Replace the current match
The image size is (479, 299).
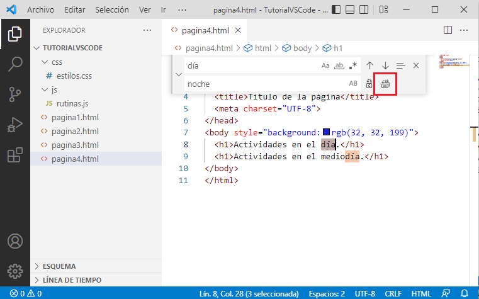[x=369, y=84]
